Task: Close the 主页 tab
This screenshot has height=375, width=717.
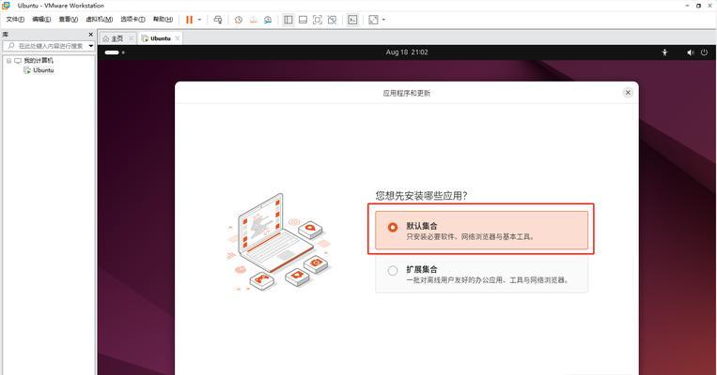Action: coord(132,38)
